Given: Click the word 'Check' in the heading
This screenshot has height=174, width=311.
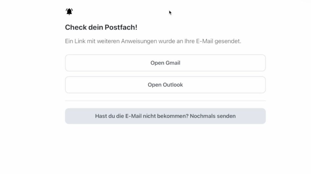Looking at the screenshot, I should tap(76, 27).
